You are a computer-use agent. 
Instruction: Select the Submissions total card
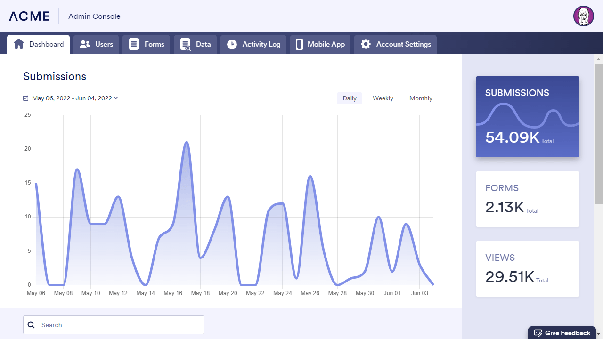click(x=528, y=117)
